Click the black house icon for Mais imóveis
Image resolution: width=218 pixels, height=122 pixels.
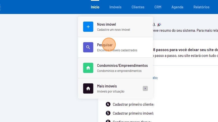click(x=88, y=88)
